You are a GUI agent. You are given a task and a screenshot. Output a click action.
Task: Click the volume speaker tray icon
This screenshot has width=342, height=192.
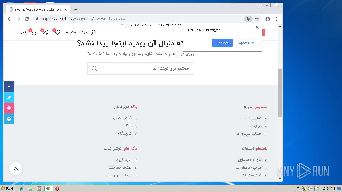click(x=310, y=189)
